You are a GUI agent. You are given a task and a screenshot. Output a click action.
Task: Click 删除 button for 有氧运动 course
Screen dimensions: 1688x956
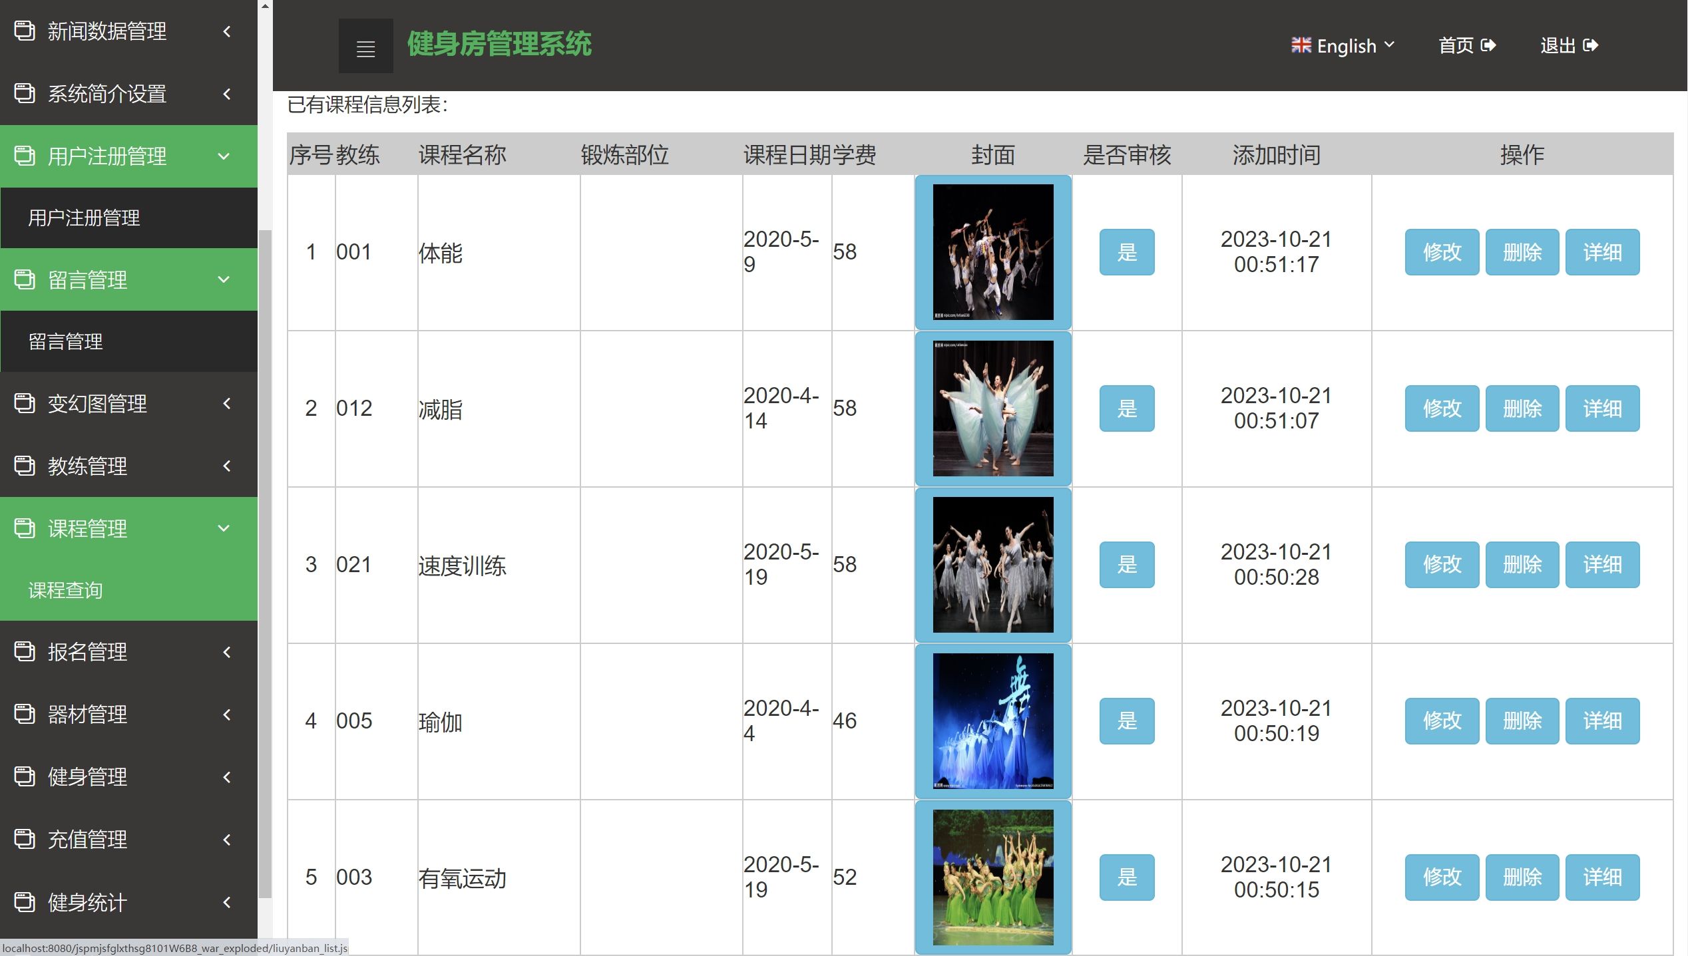coord(1520,876)
